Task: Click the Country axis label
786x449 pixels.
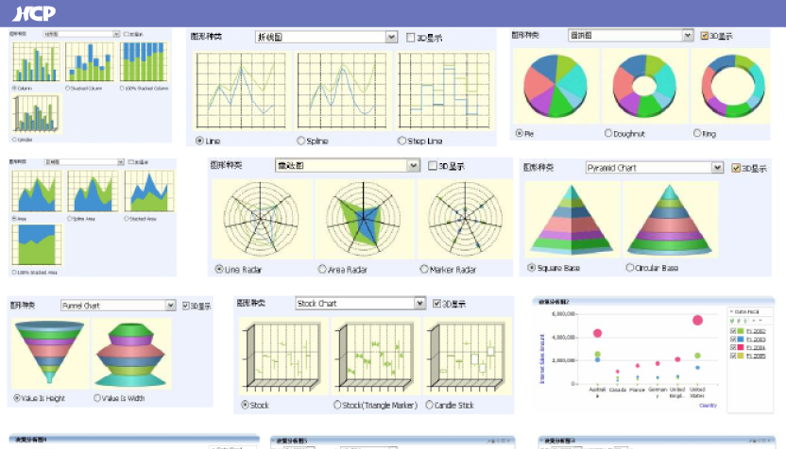Action: coord(708,405)
